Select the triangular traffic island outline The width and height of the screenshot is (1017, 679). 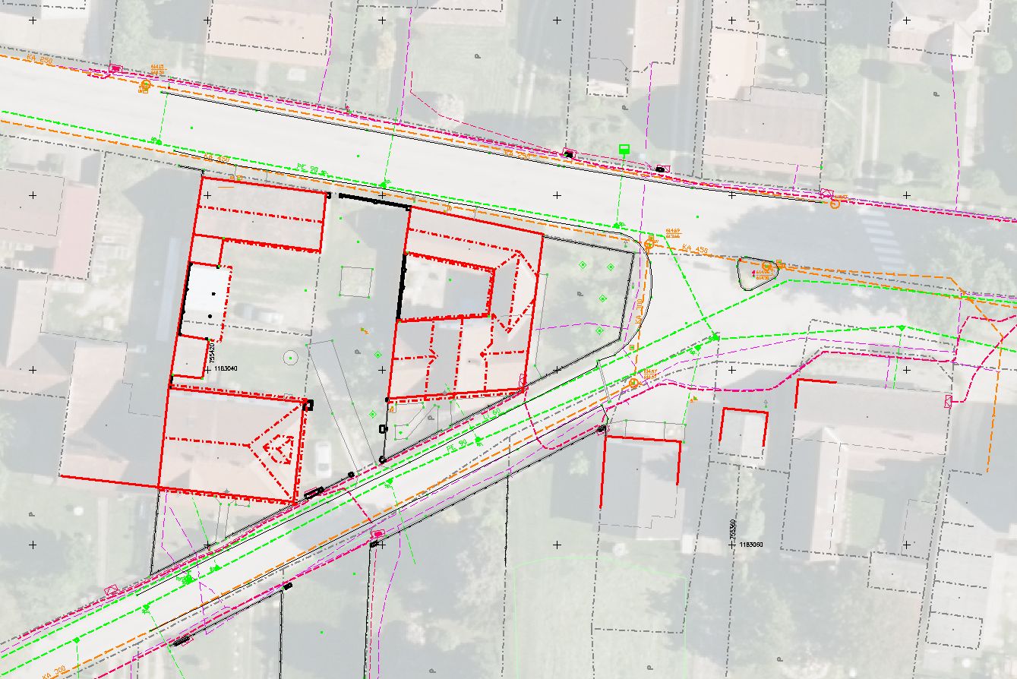(x=759, y=273)
